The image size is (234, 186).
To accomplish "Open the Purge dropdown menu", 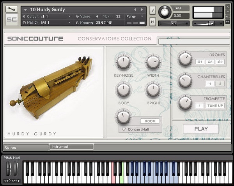I will tap(135, 16).
